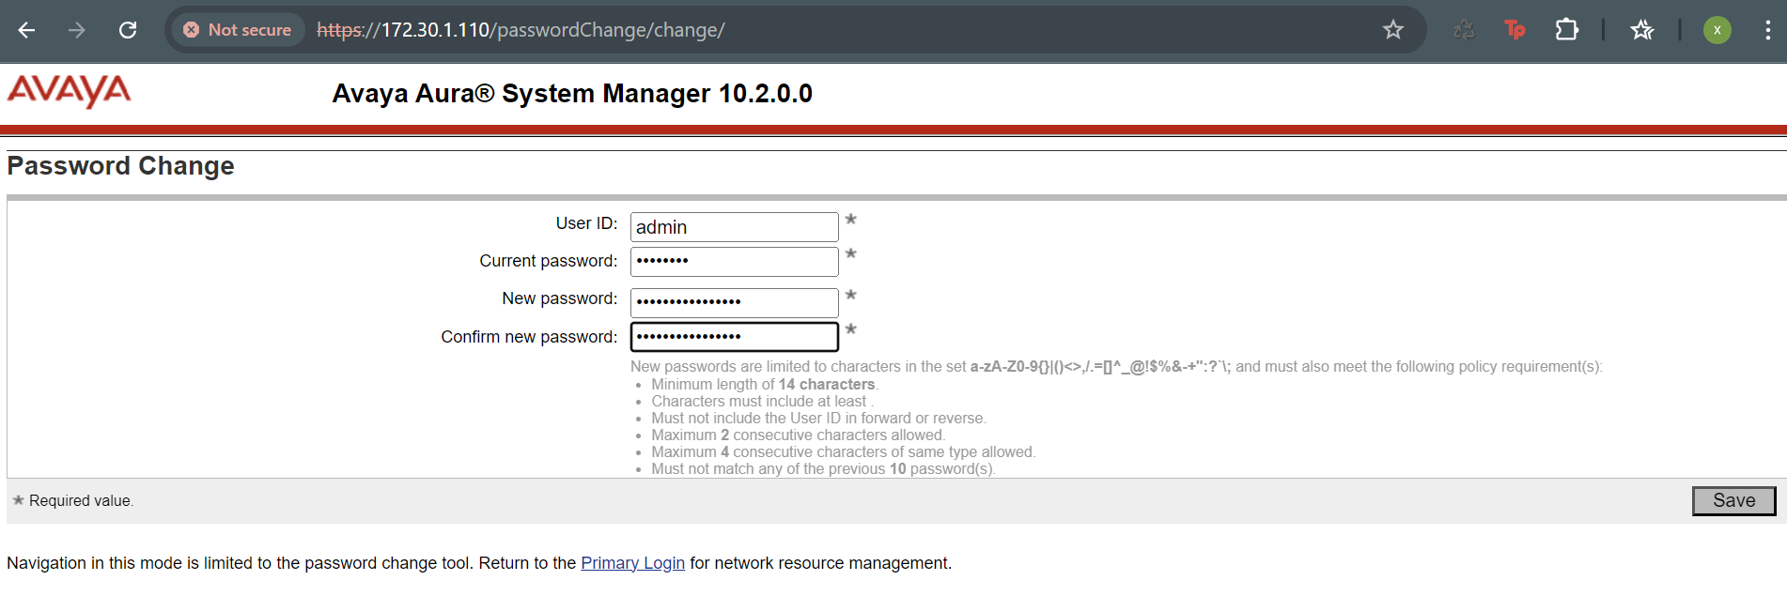The height and width of the screenshot is (596, 1787).
Task: Focus the Confirm new password field
Action: click(x=735, y=337)
